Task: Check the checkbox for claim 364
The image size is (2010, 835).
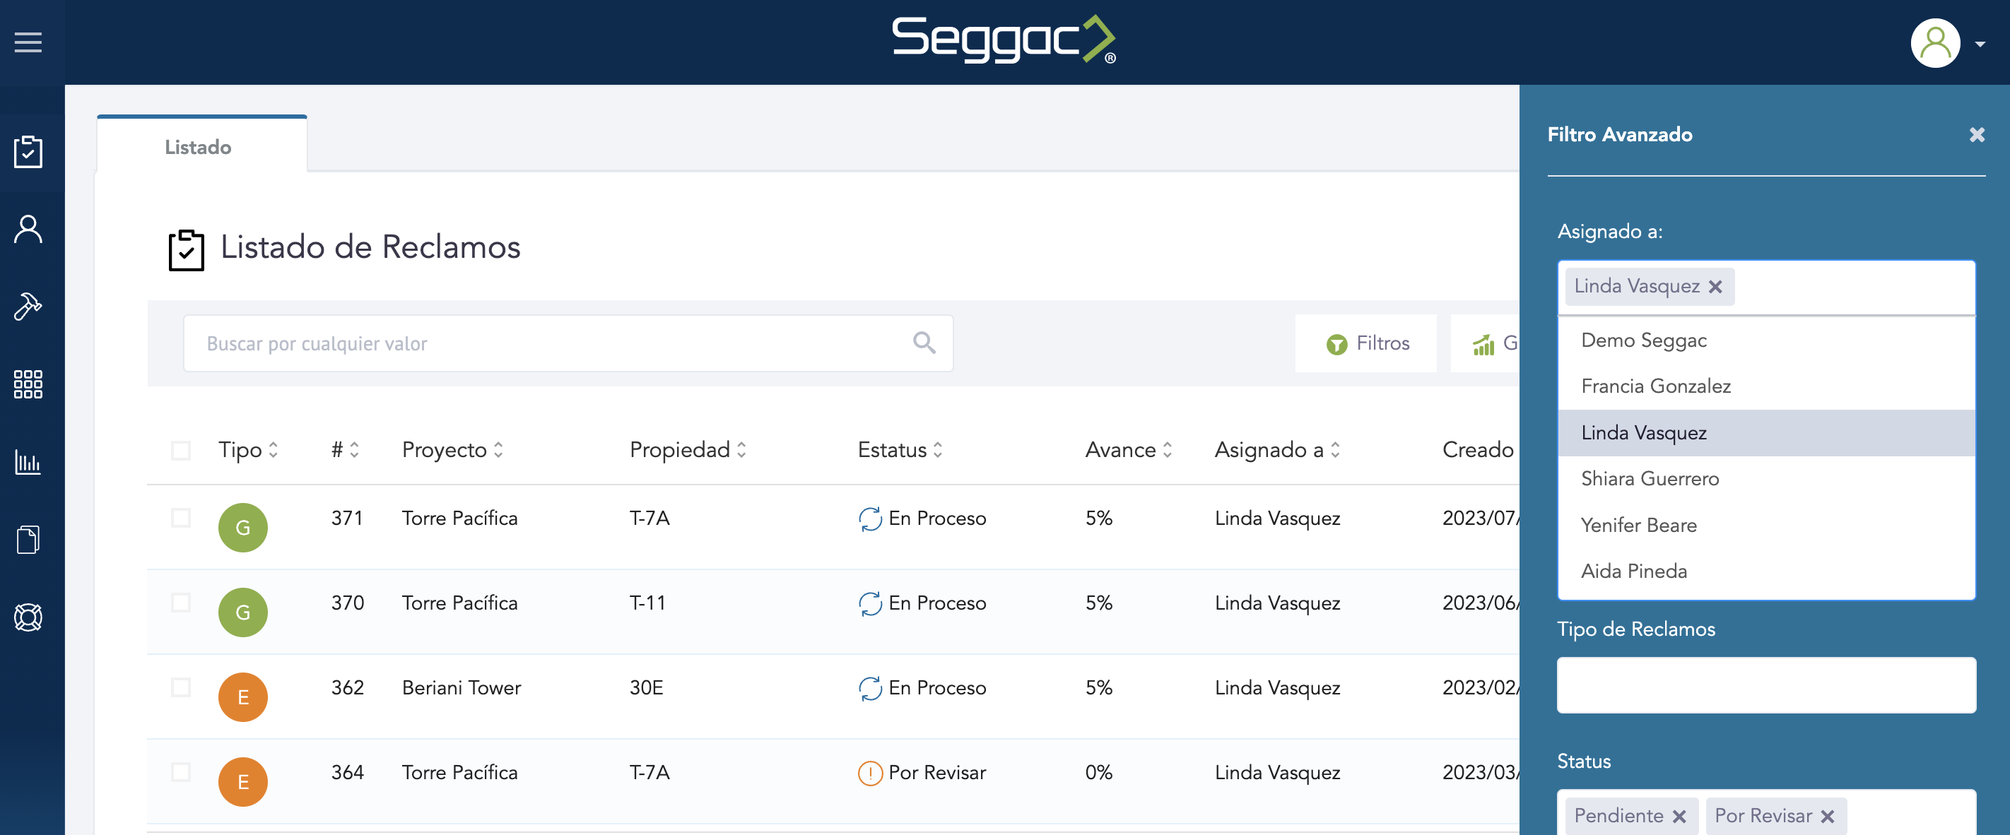Action: pyautogui.click(x=181, y=772)
